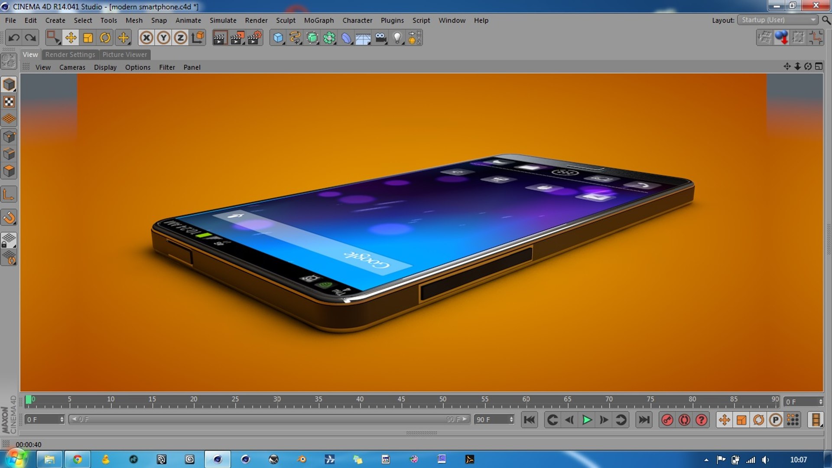Image resolution: width=832 pixels, height=468 pixels.
Task: Add a light object
Action: pyautogui.click(x=397, y=38)
